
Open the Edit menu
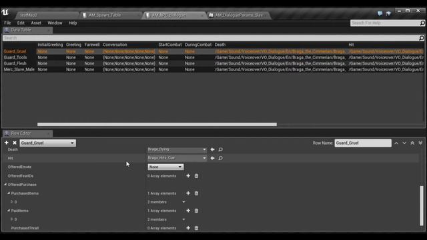click(21, 23)
